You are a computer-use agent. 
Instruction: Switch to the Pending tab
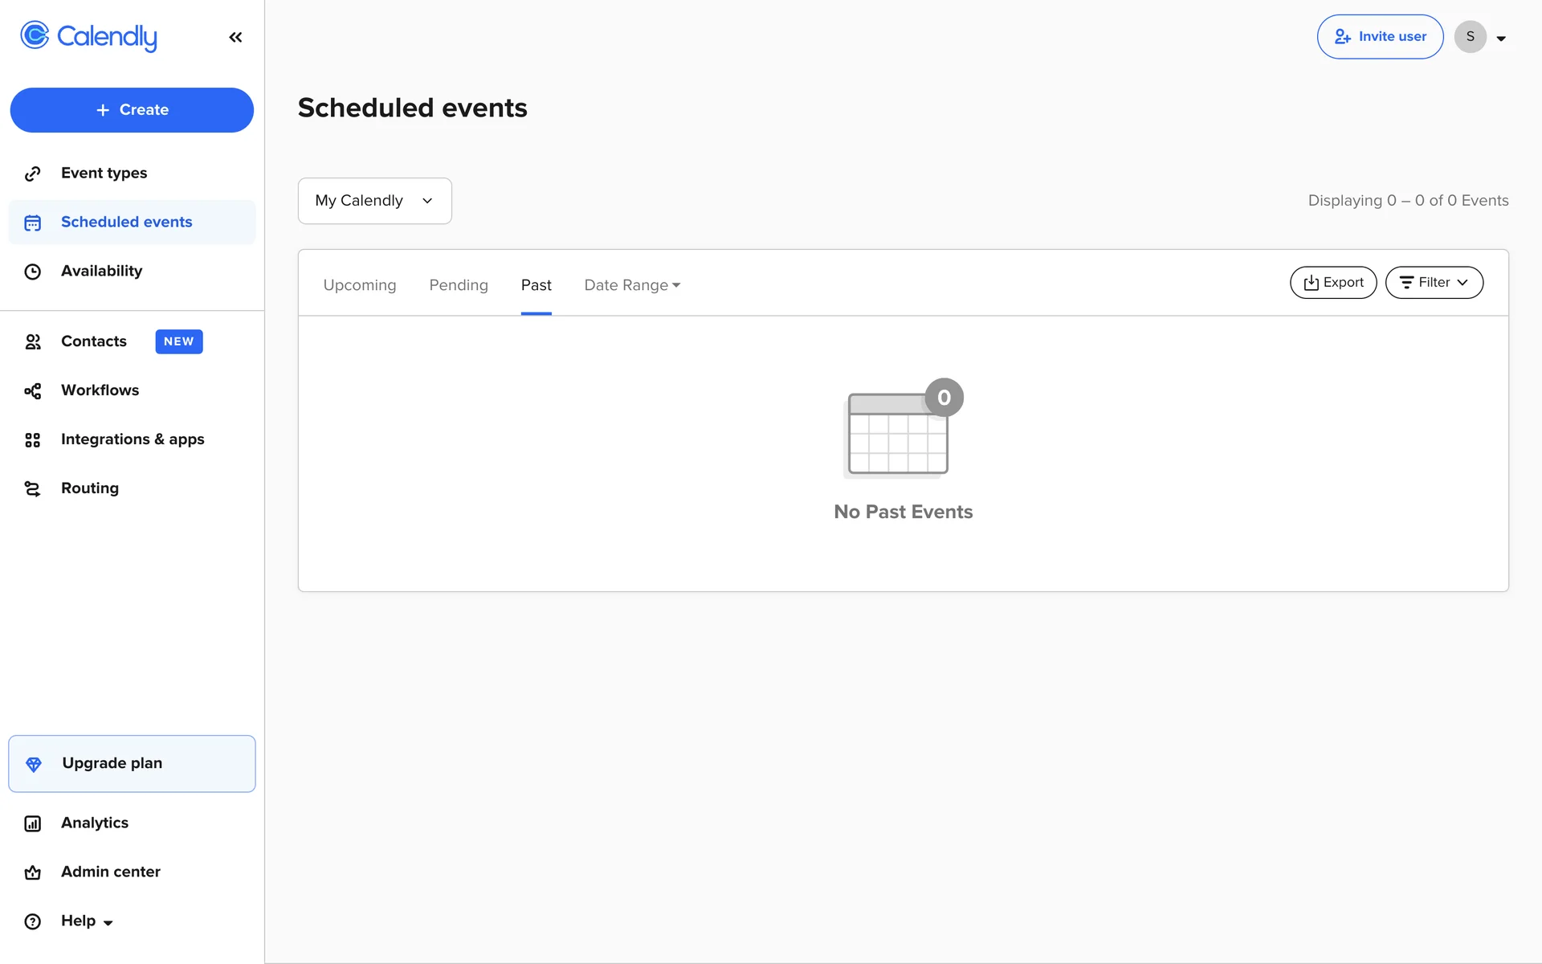pos(459,285)
